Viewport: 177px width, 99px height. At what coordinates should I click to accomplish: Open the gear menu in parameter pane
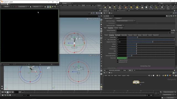[x=167, y=16]
